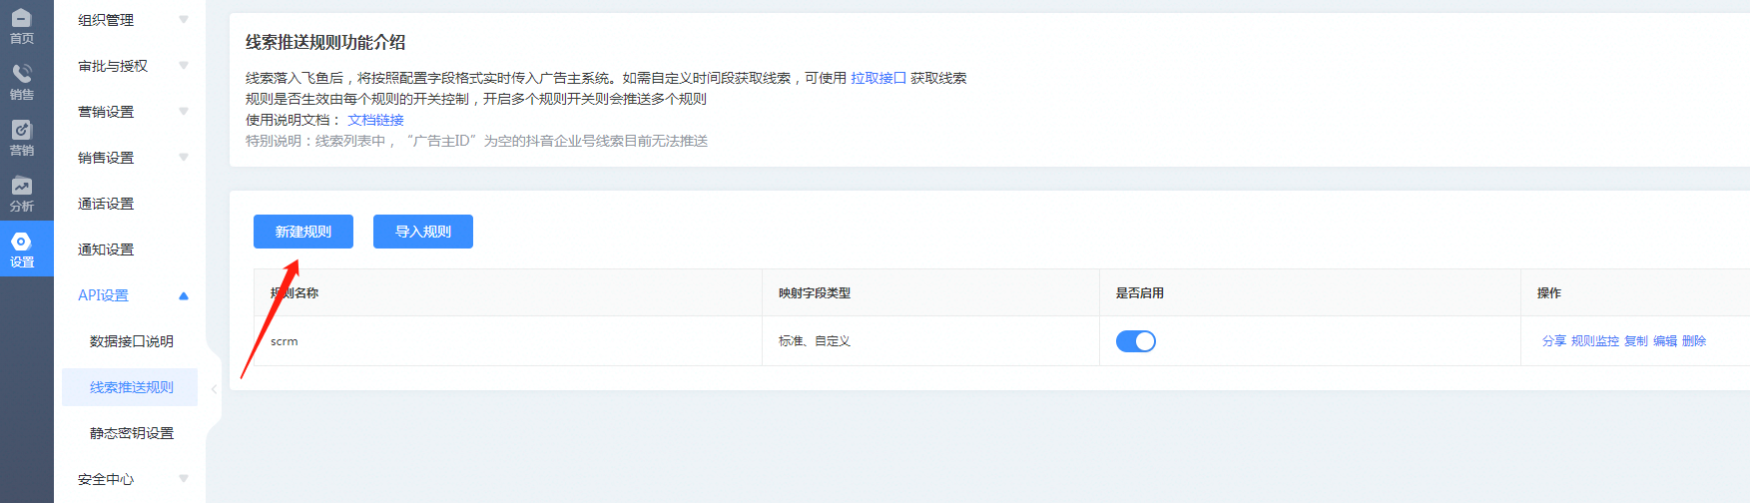Open the 营销 marketing icon
The image size is (1750, 503).
(x=21, y=130)
